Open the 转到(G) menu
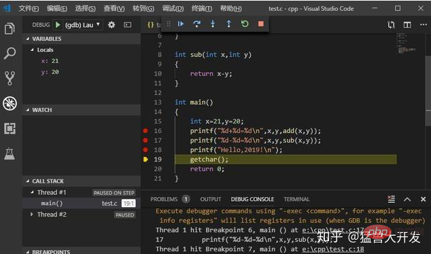Viewport: 431px width, 254px height. pyautogui.click(x=143, y=9)
